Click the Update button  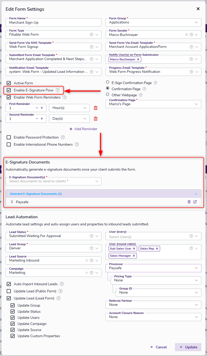pyautogui.click(x=188, y=347)
